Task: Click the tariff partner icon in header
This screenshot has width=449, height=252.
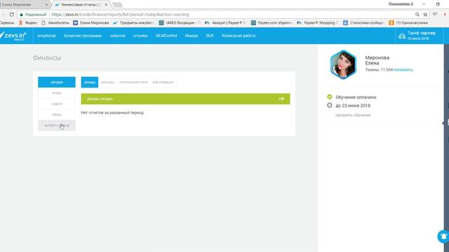Action: coord(402,36)
